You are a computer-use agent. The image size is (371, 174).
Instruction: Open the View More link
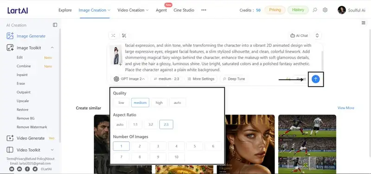346,108
